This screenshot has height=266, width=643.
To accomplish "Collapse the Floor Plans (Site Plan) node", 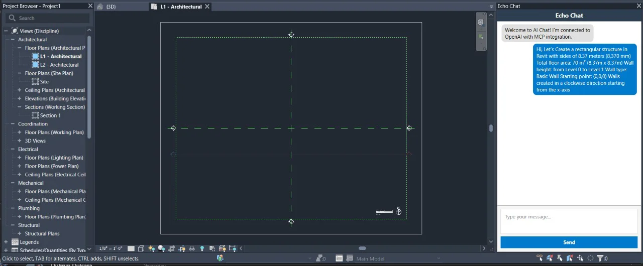I will click(20, 73).
